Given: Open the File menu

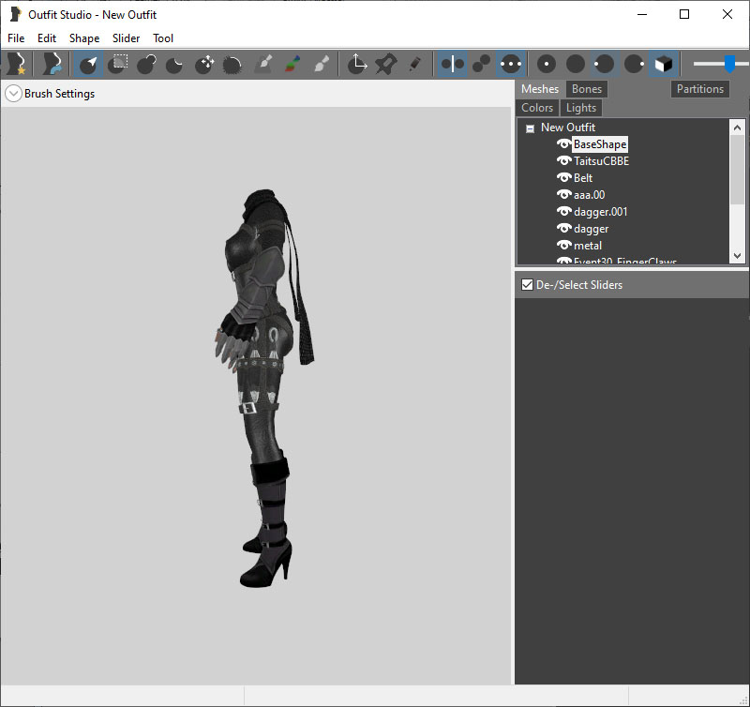Looking at the screenshot, I should coord(16,38).
